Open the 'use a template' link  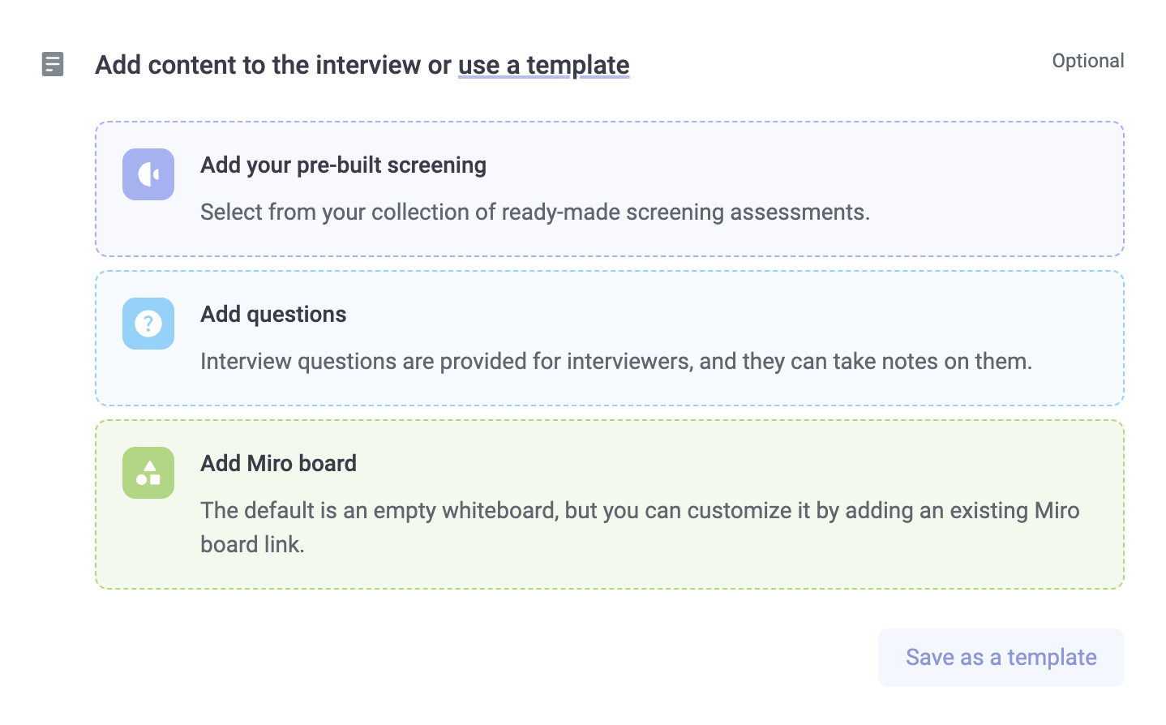coord(543,65)
